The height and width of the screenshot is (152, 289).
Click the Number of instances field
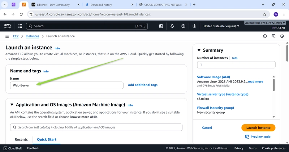(236, 65)
